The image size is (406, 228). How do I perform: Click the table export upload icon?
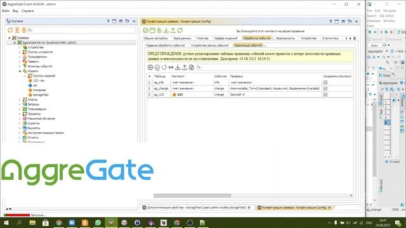(x=185, y=68)
